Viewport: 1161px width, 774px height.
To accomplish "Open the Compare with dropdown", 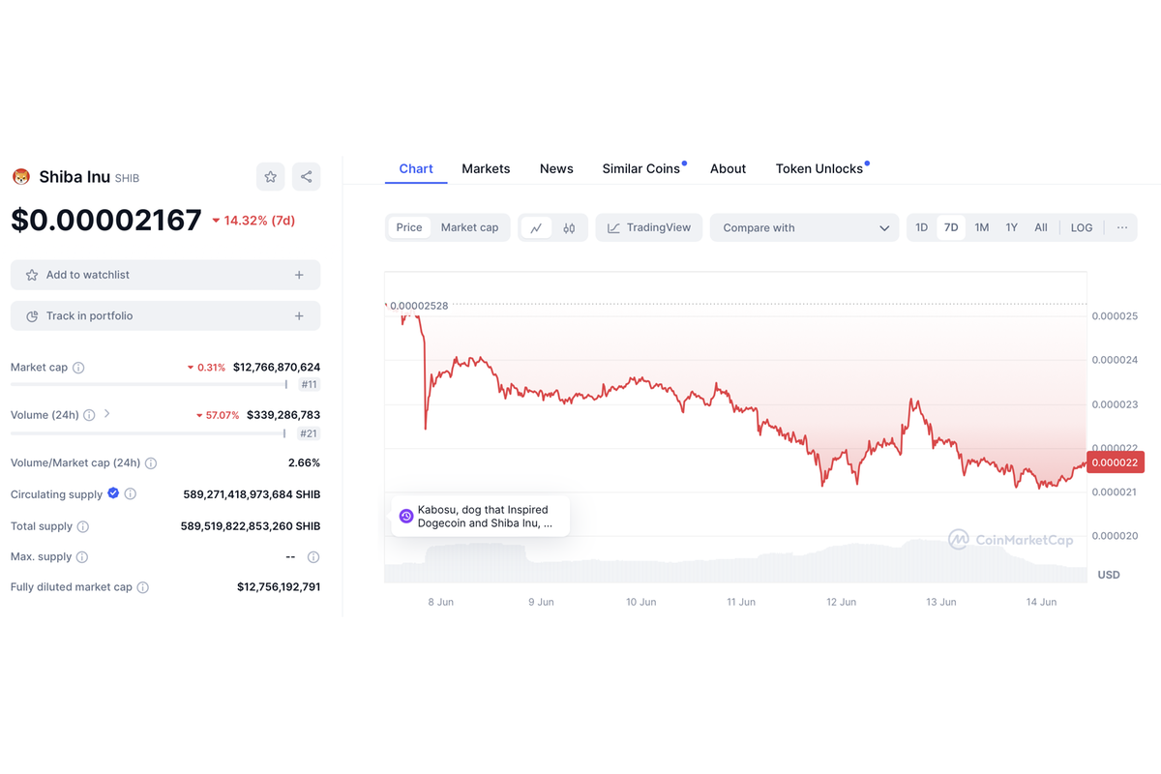I will [x=804, y=226].
